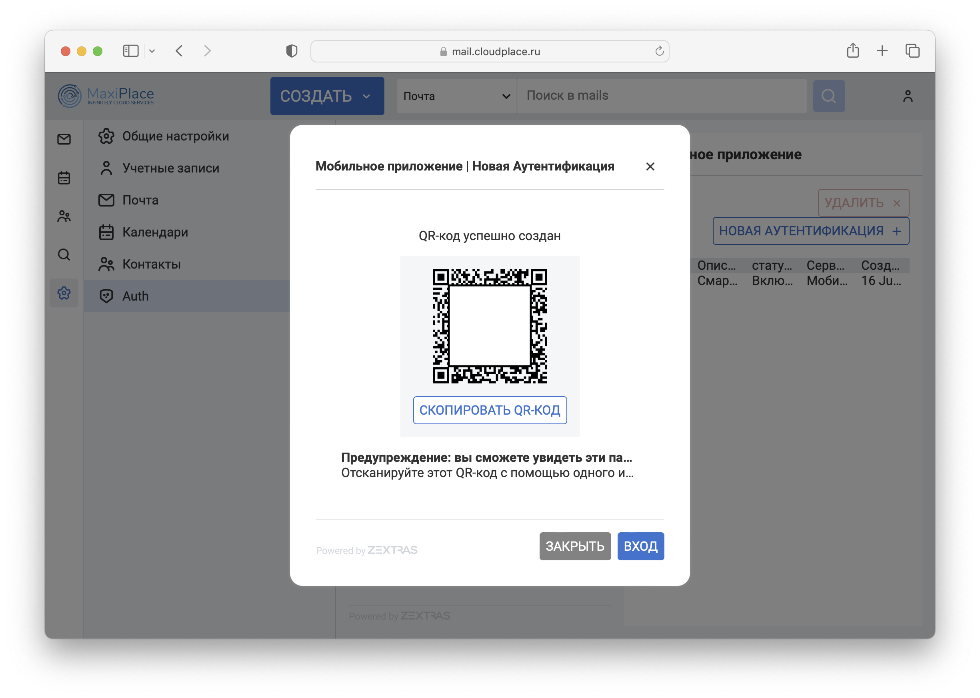Click the Zextras logo in the dialog footer
The image size is (980, 698).
[392, 550]
